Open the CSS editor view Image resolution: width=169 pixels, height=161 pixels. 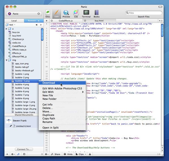(x=76, y=14)
